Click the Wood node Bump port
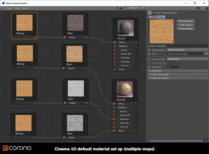Image resolution: width=209 pixels, height=154 pixels. coord(115,69)
